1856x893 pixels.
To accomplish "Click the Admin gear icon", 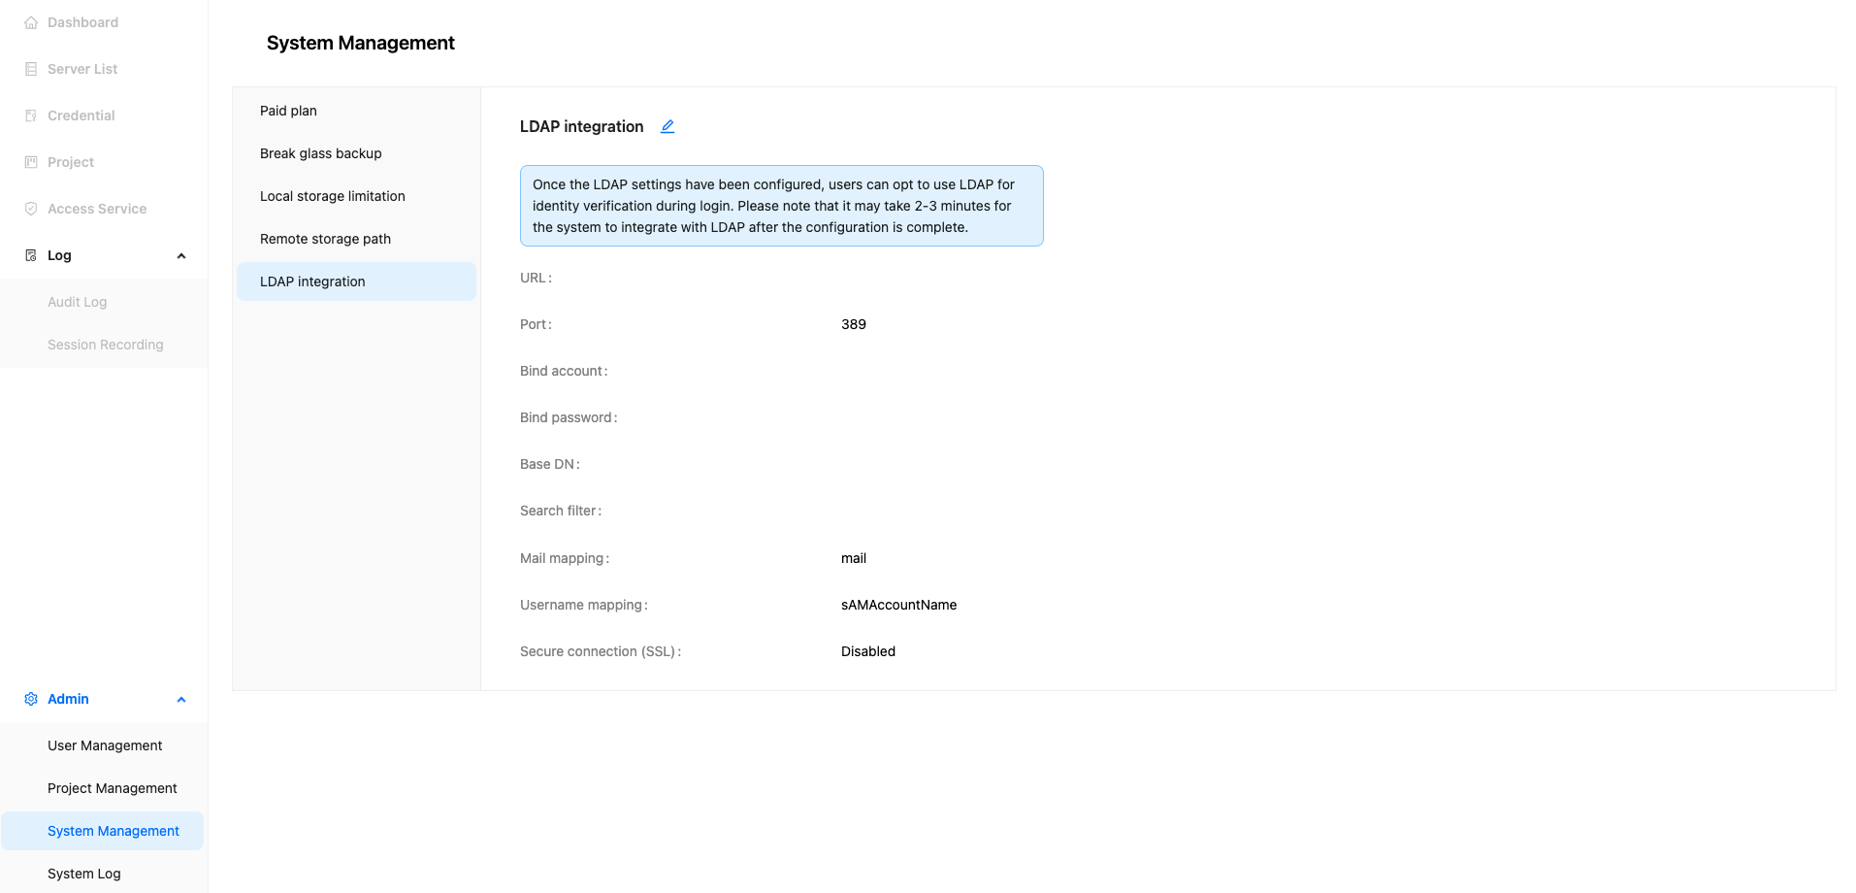I will coord(31,699).
